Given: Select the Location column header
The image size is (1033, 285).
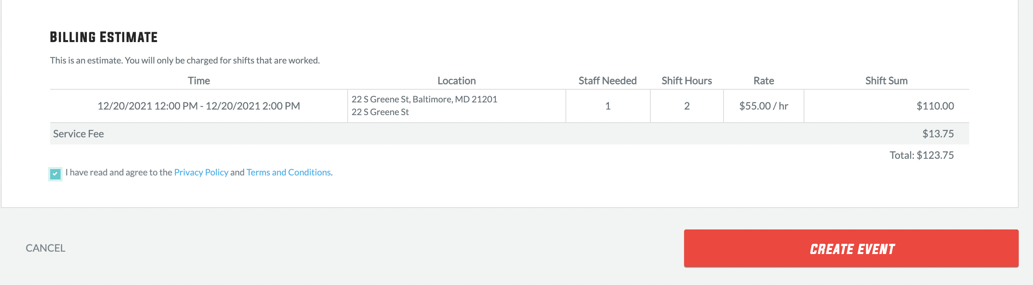Looking at the screenshot, I should pos(456,81).
